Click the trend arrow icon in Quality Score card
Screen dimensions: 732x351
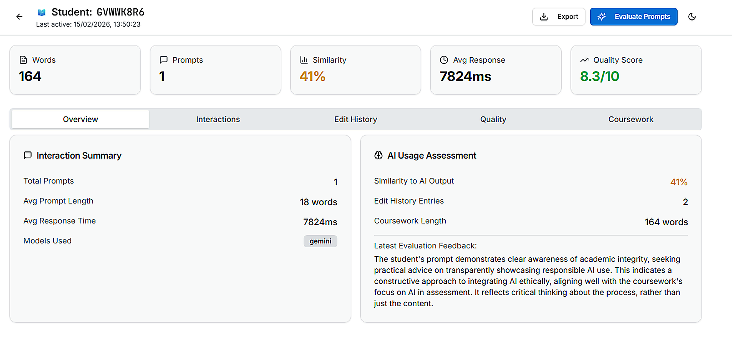click(x=584, y=60)
